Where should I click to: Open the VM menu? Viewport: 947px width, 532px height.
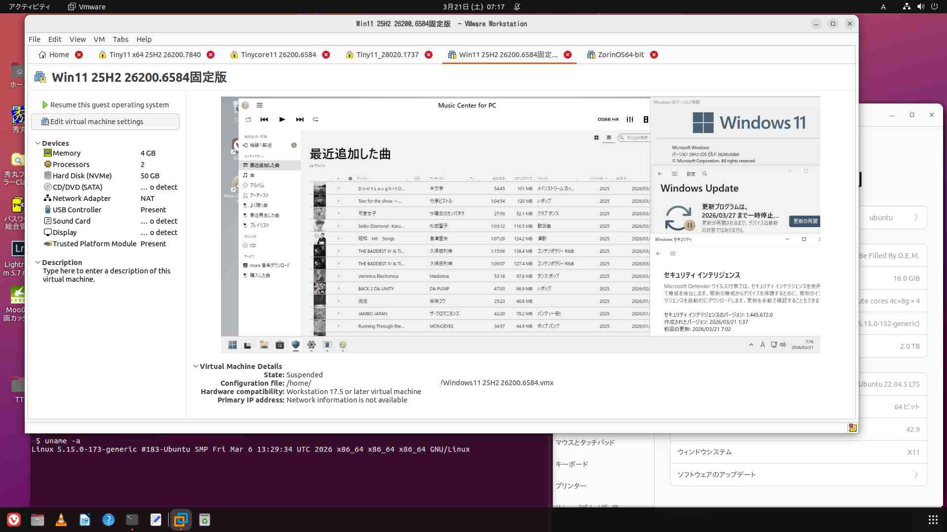[99, 39]
